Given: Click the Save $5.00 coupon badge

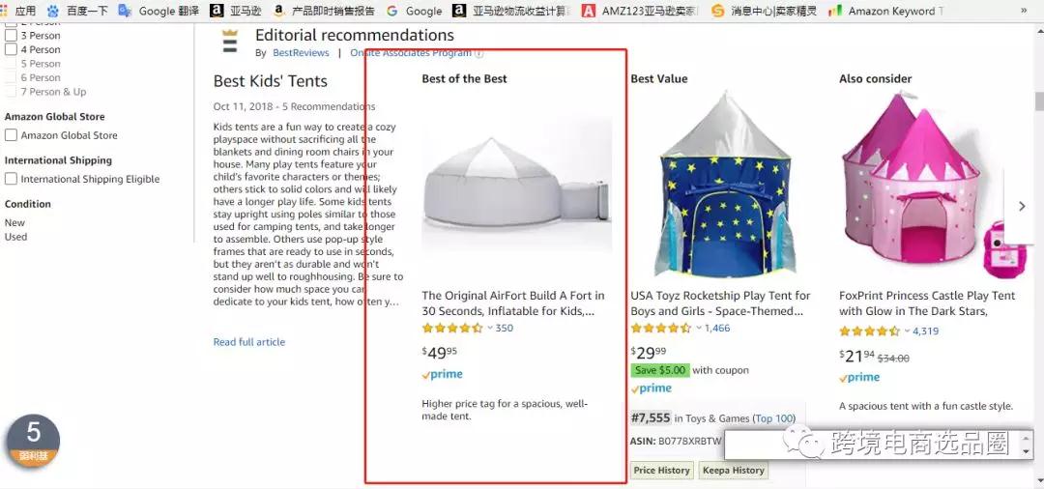Looking at the screenshot, I should click(x=660, y=370).
